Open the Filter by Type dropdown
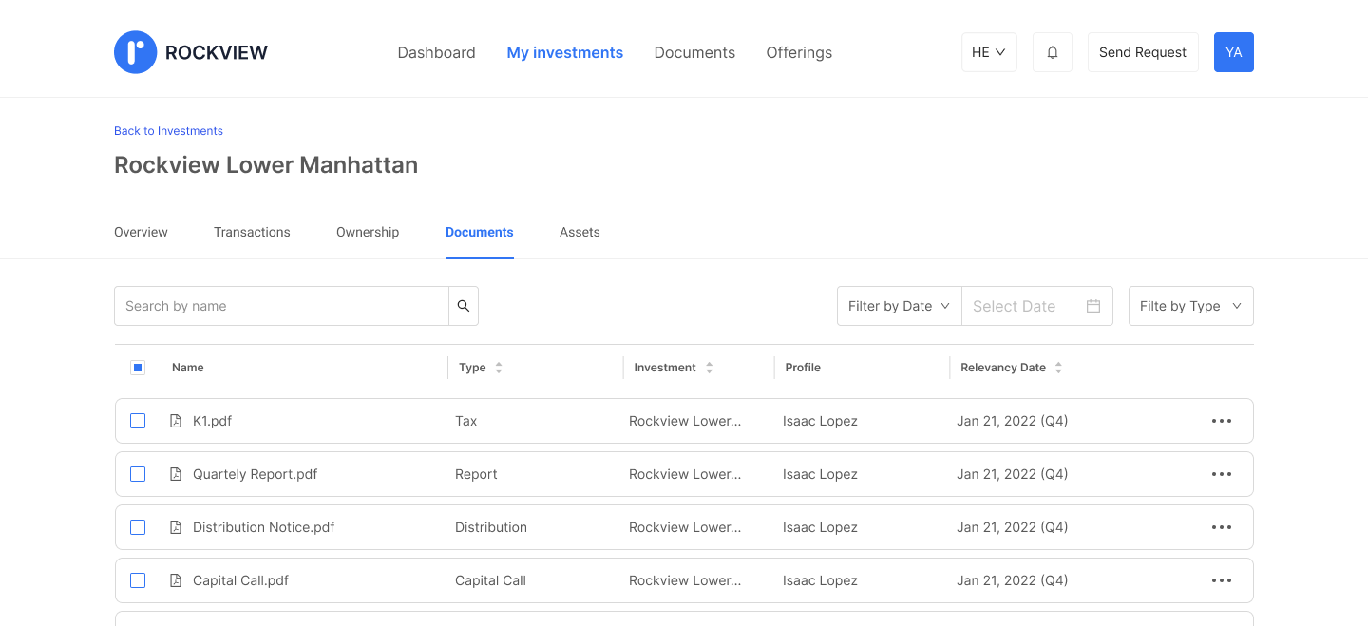 pyautogui.click(x=1190, y=305)
